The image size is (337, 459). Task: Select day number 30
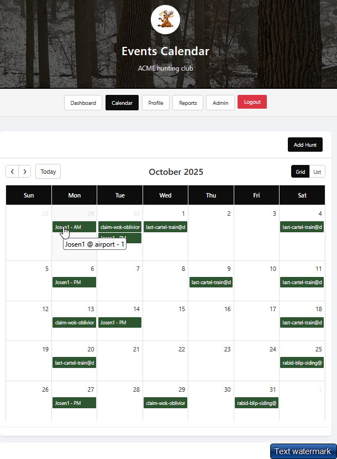pos(228,389)
